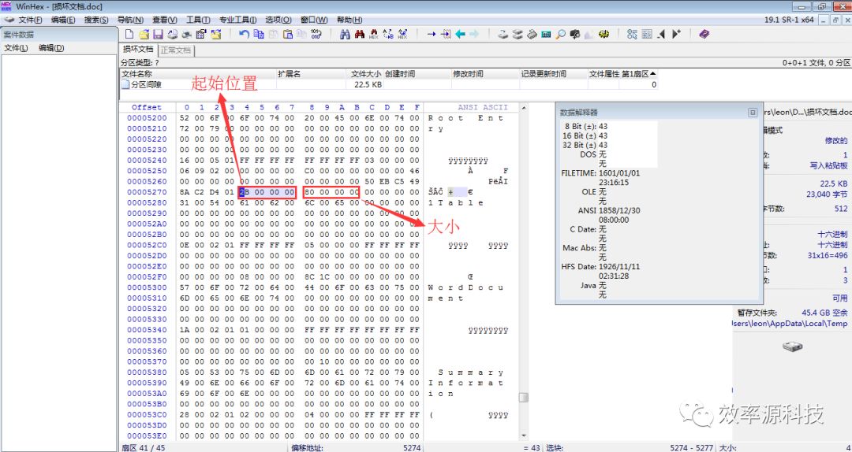
Task: Open Modify Data via the 101 010 icon
Action: click(316, 34)
